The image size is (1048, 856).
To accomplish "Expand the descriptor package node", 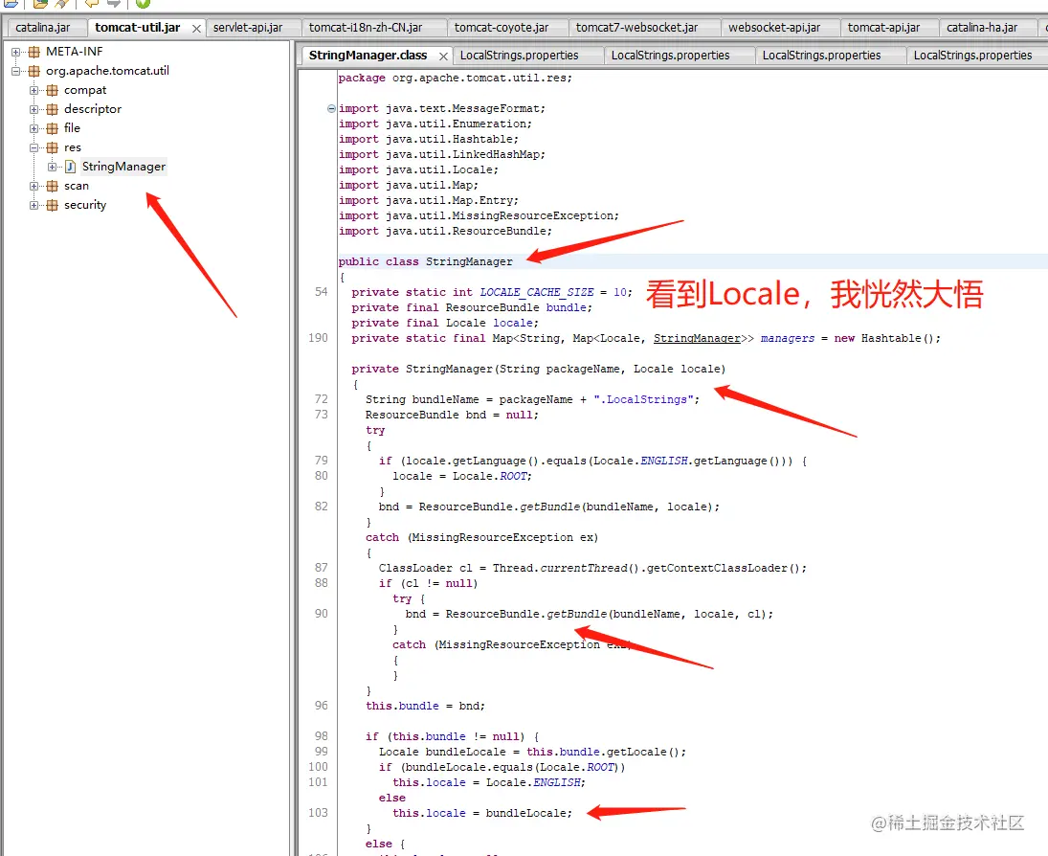I will (x=34, y=109).
